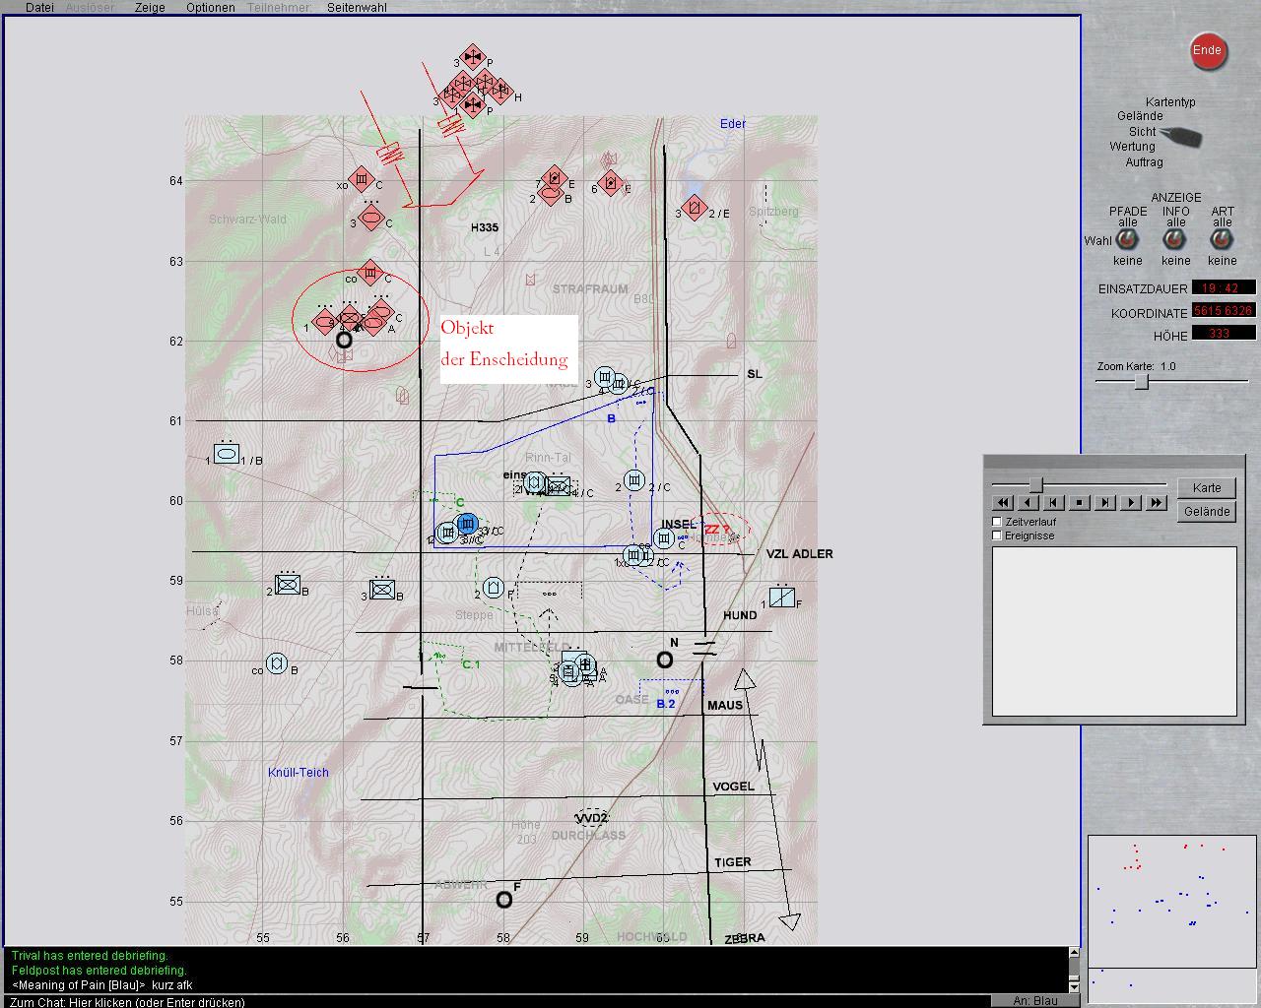This screenshot has height=1008, width=1261.
Task: Toggle the INFO display switch
Action: point(1175,240)
